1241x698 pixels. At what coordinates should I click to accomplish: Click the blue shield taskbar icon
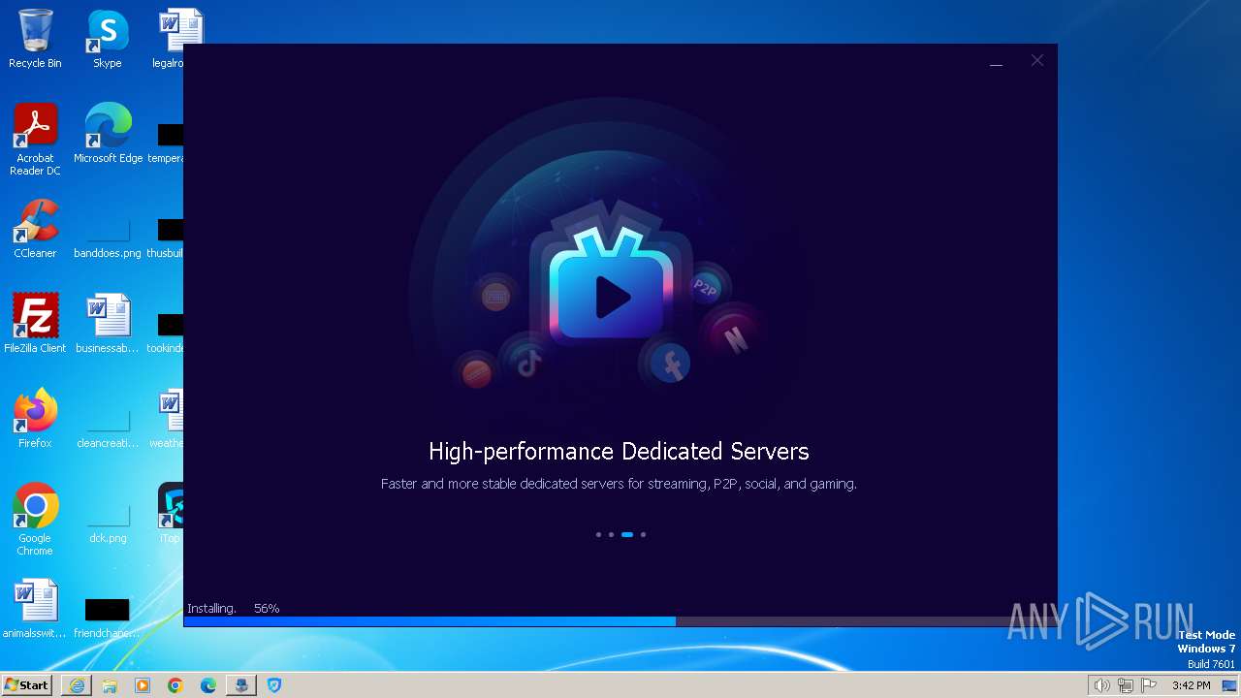pyautogui.click(x=274, y=685)
